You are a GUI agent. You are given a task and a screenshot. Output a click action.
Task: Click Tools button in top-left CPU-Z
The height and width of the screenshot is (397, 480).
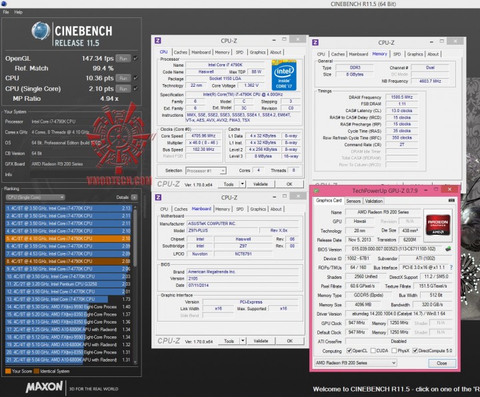tap(229, 184)
